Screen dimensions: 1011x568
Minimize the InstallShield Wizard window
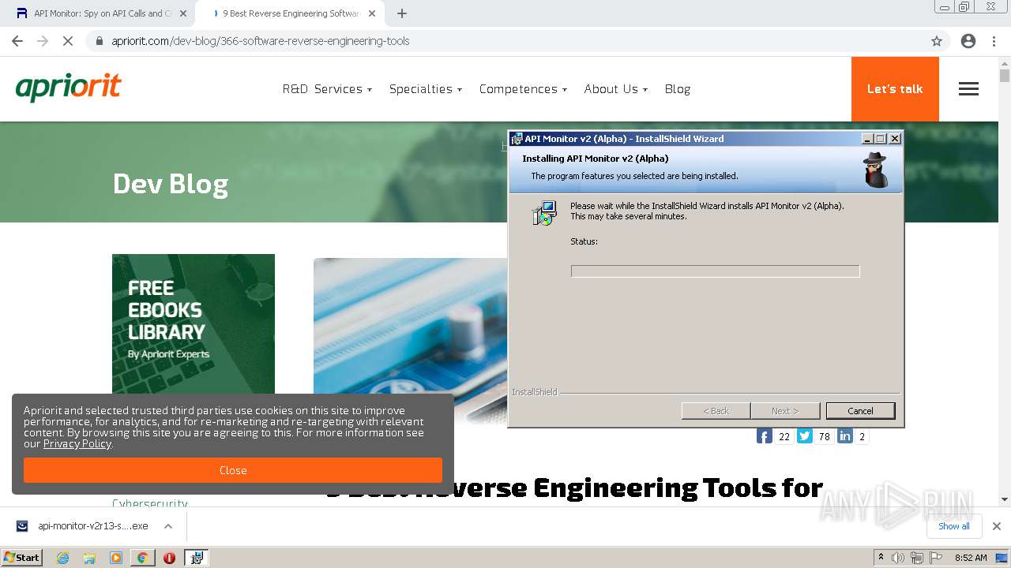867,139
